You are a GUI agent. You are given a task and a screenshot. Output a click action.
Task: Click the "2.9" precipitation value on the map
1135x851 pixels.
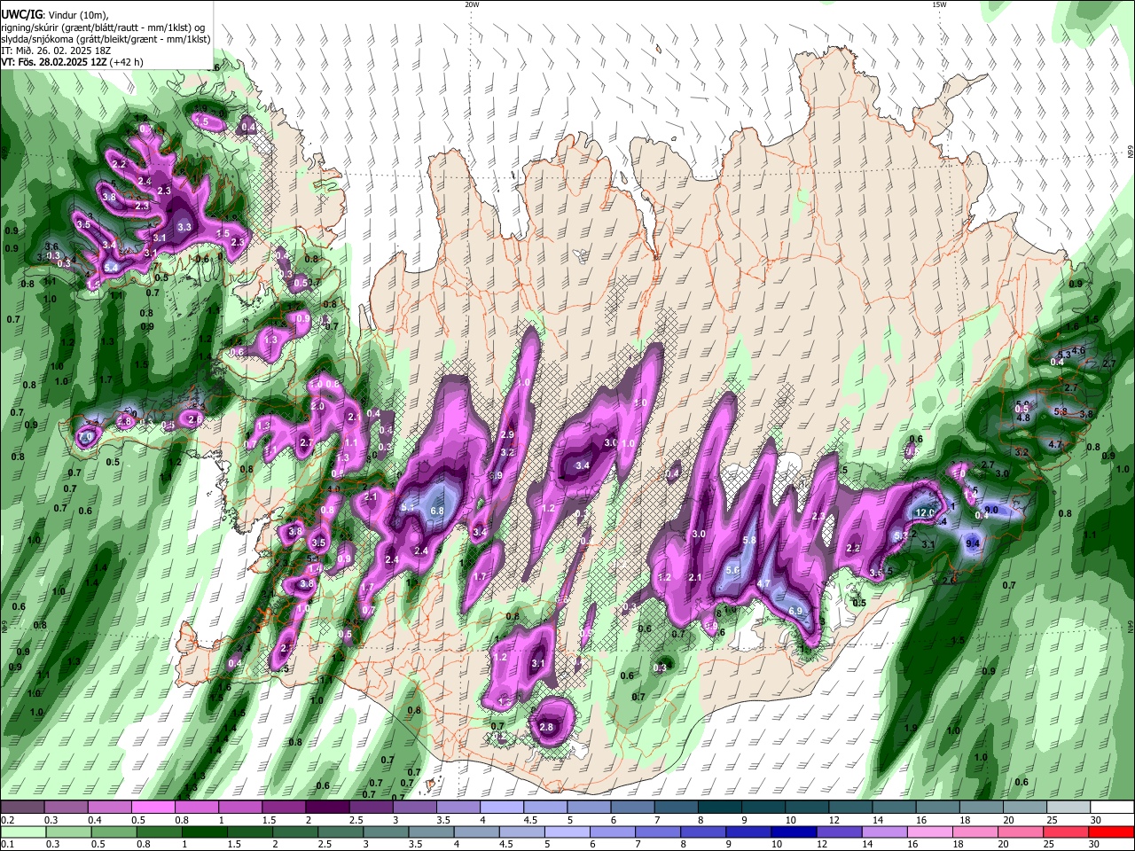pyautogui.click(x=507, y=435)
